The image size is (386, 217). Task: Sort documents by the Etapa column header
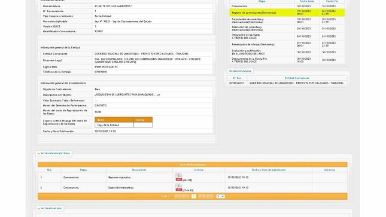[83, 170]
